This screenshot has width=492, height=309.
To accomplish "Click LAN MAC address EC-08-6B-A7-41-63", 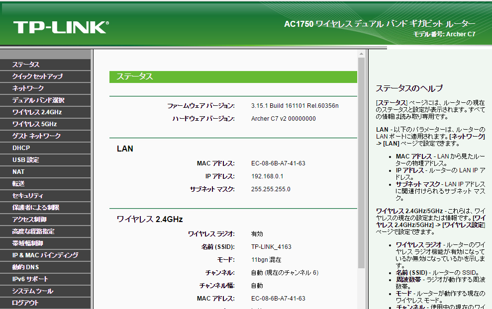I will (x=278, y=163).
